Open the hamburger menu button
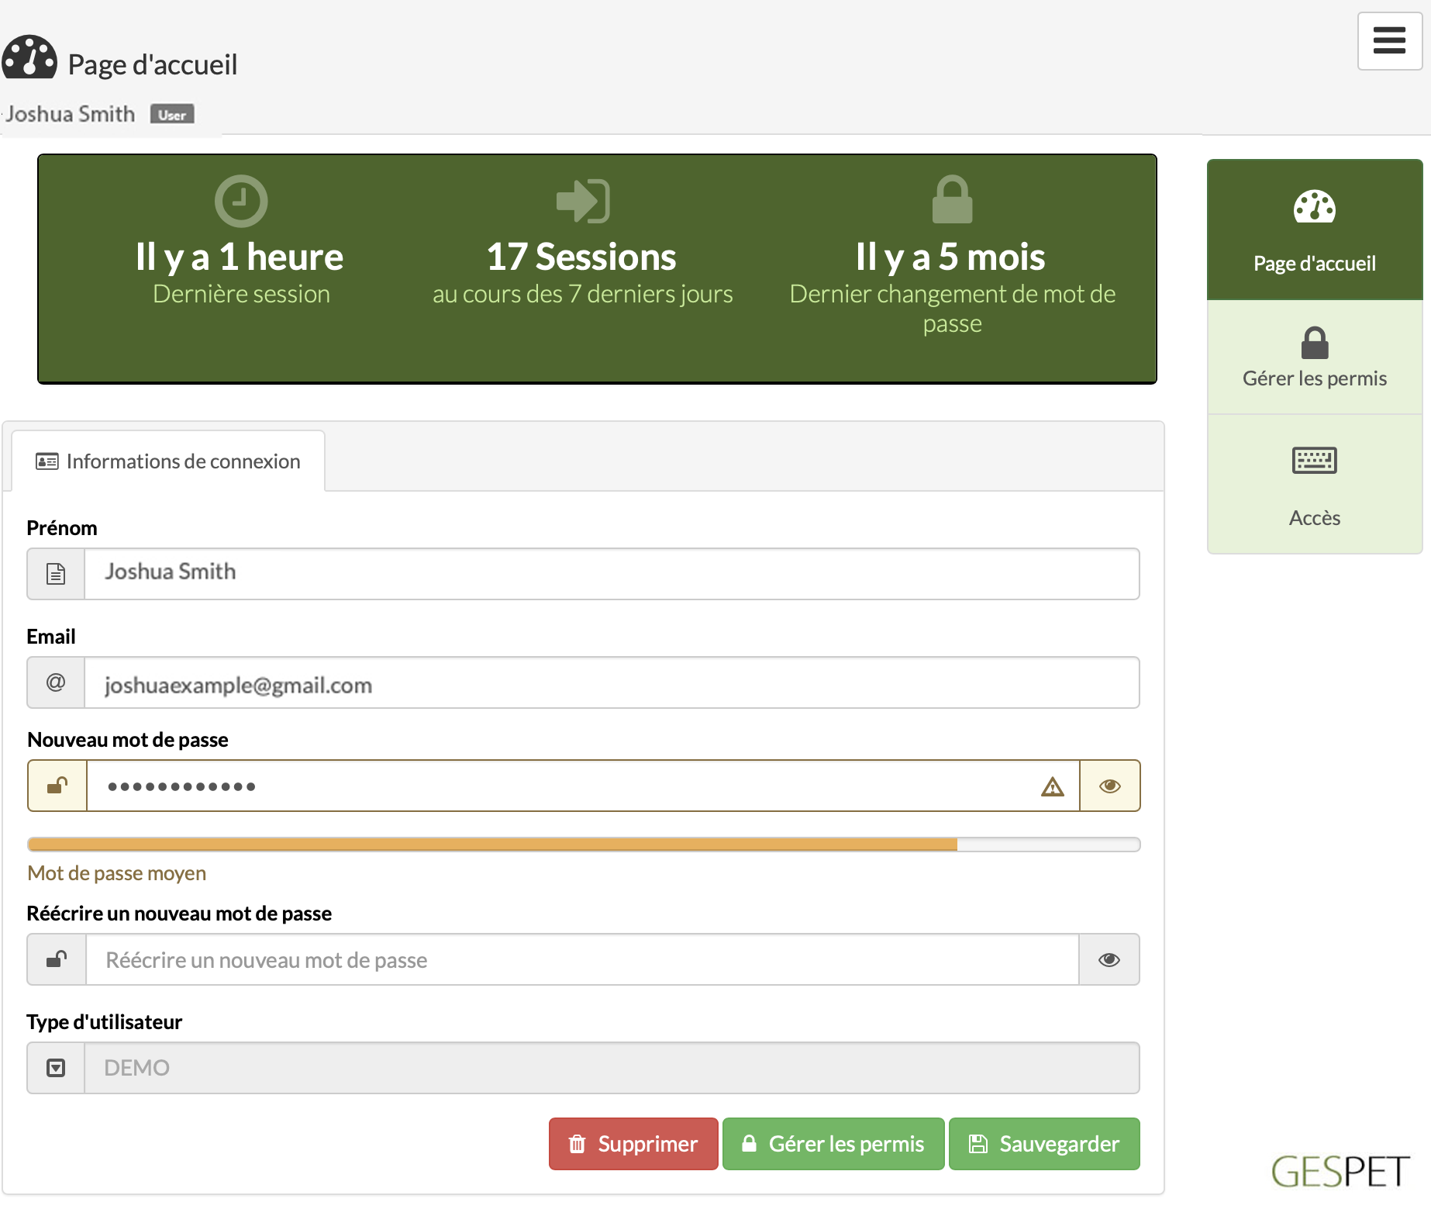Image resolution: width=1431 pixels, height=1216 pixels. (1389, 41)
